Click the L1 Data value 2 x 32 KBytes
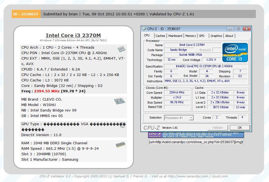 [x=220, y=92]
